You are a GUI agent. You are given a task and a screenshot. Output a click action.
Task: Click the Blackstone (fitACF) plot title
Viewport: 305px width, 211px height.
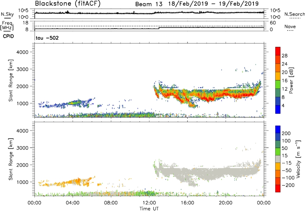click(67, 3)
